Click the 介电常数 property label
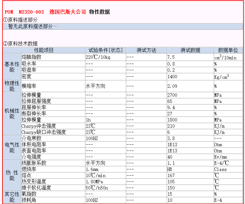The width and height of the screenshot is (245, 204). (31, 138)
